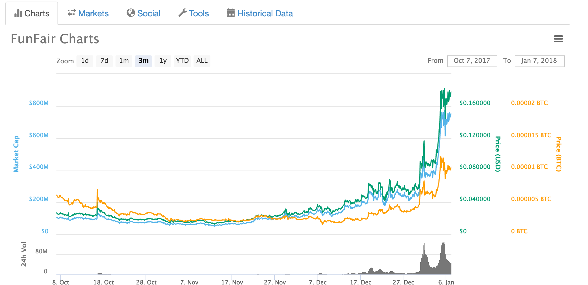588x285 pixels.
Task: Click the 17. Dec date axis label
Action: point(360,282)
